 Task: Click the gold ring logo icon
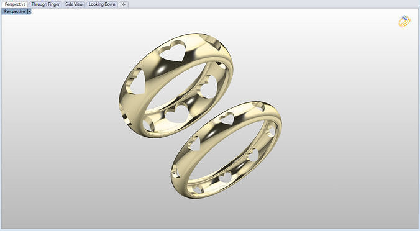pyautogui.click(x=404, y=21)
